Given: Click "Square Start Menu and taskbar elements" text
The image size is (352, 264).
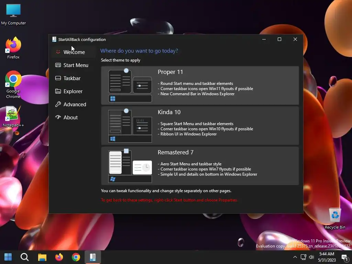Looking at the screenshot, I should click(x=197, y=124).
